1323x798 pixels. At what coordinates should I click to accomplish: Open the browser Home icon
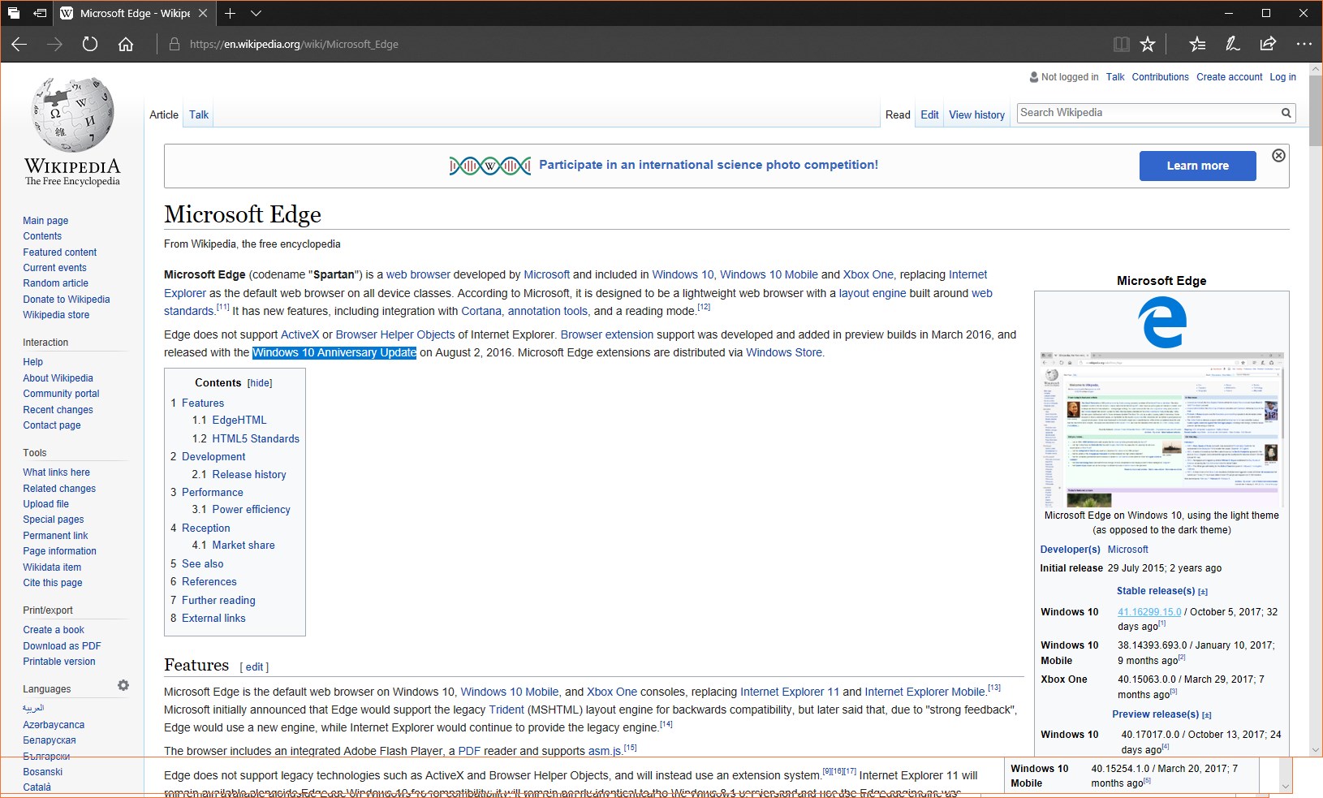126,44
